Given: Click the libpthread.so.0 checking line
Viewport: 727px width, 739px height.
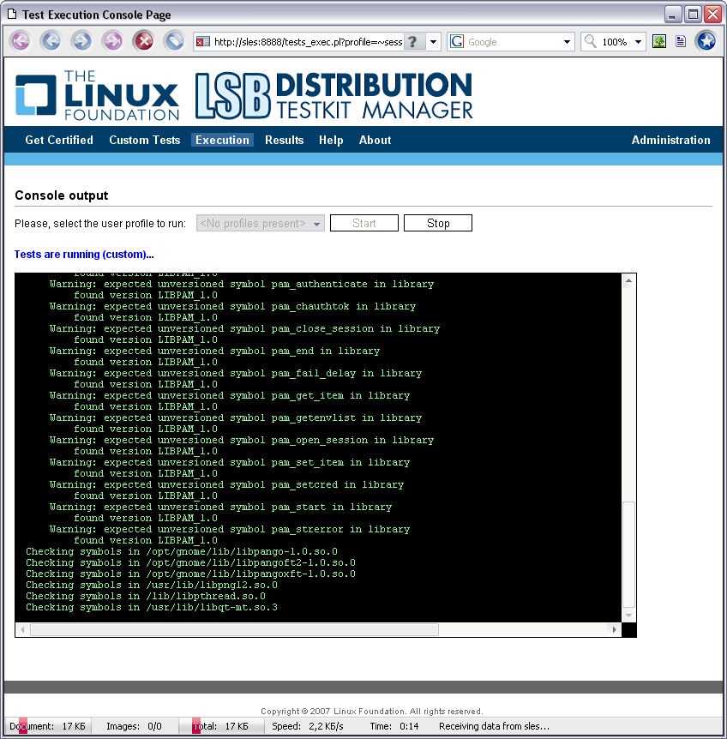Looking at the screenshot, I should click(146, 596).
